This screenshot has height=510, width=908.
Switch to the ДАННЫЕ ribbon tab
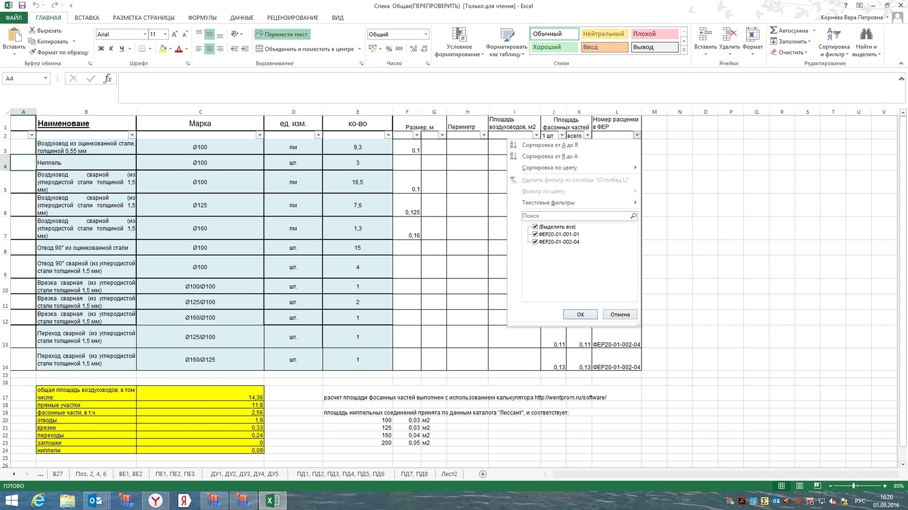(x=242, y=18)
